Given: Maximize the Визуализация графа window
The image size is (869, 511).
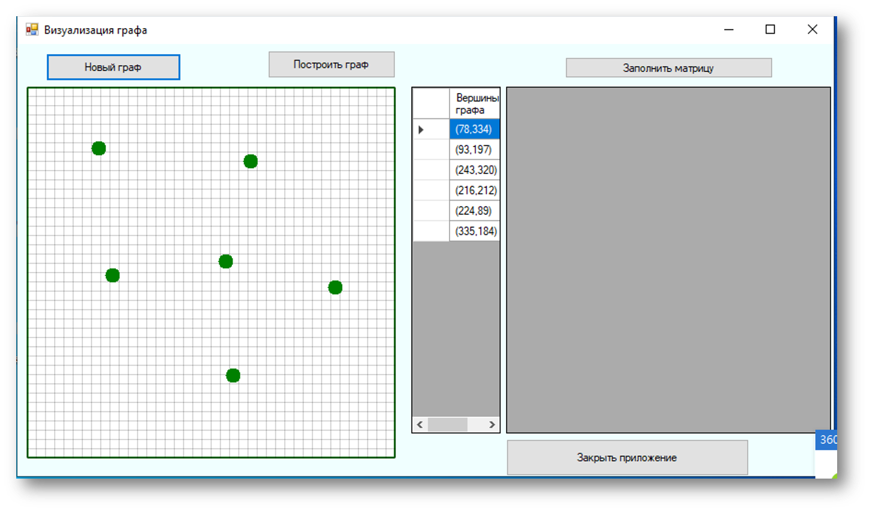Looking at the screenshot, I should click(770, 29).
